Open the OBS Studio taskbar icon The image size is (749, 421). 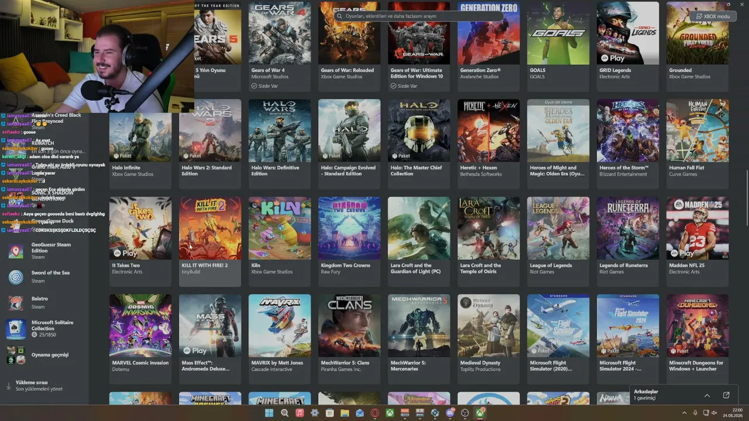pos(465,413)
